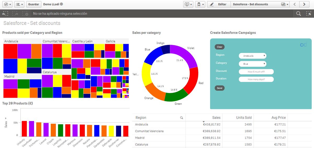
Task: Click the €177.21 avg price cell
Action: [280, 124]
